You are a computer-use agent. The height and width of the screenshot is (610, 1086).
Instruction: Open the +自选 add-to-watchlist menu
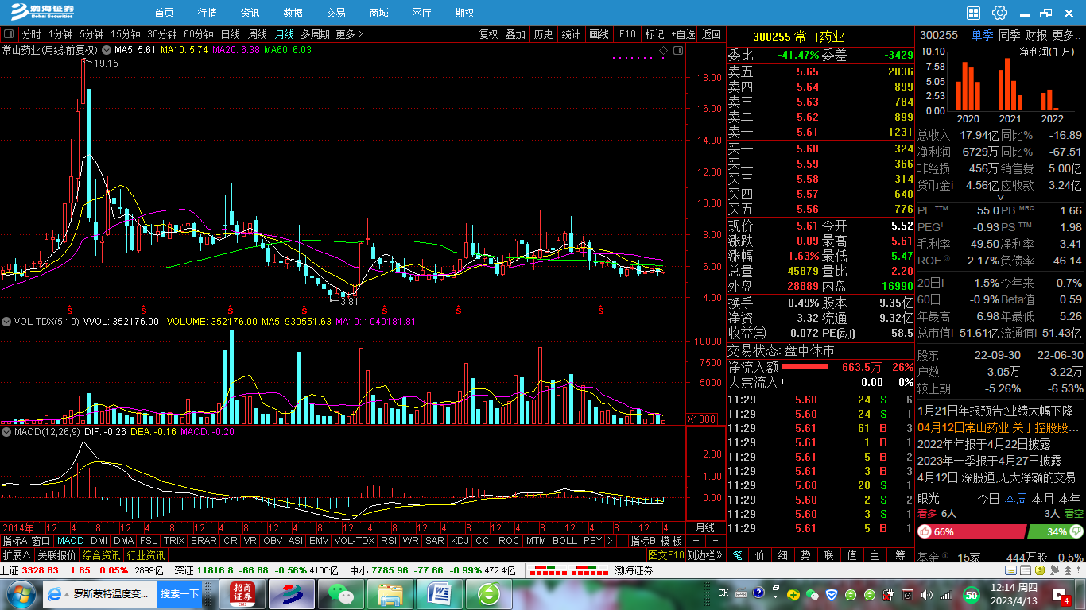tap(683, 34)
